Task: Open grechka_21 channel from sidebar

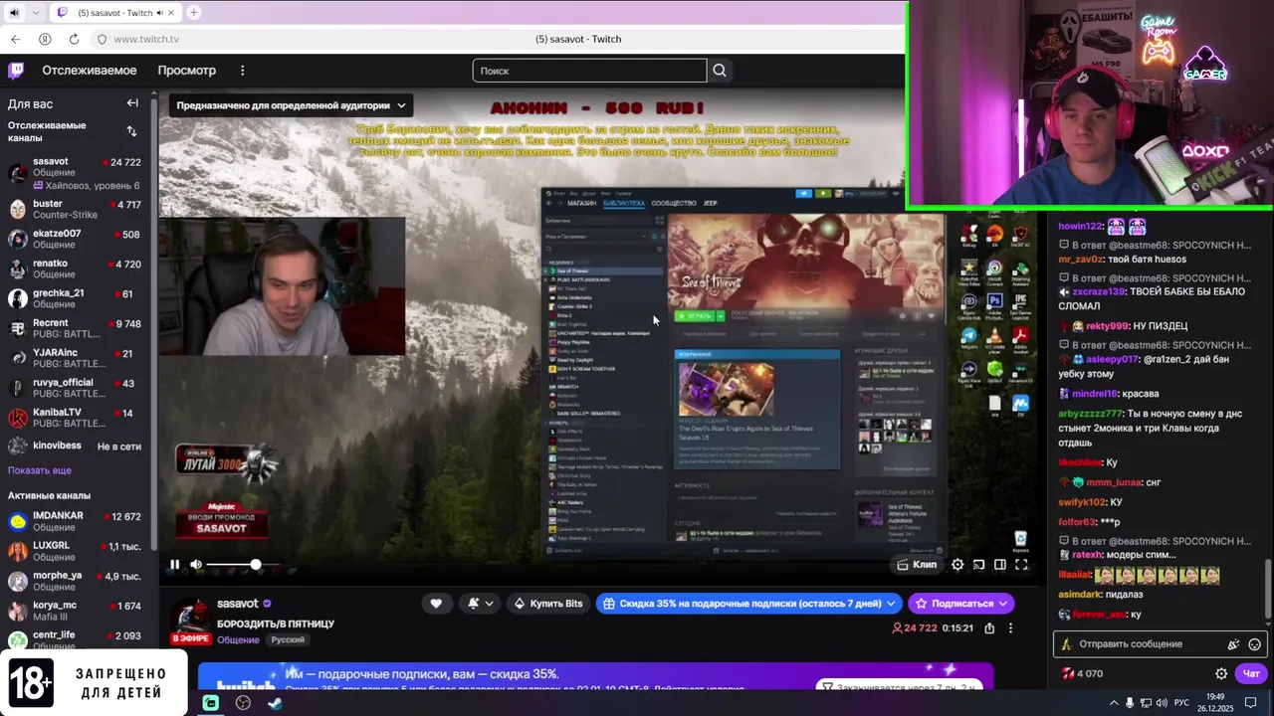Action: [78, 298]
